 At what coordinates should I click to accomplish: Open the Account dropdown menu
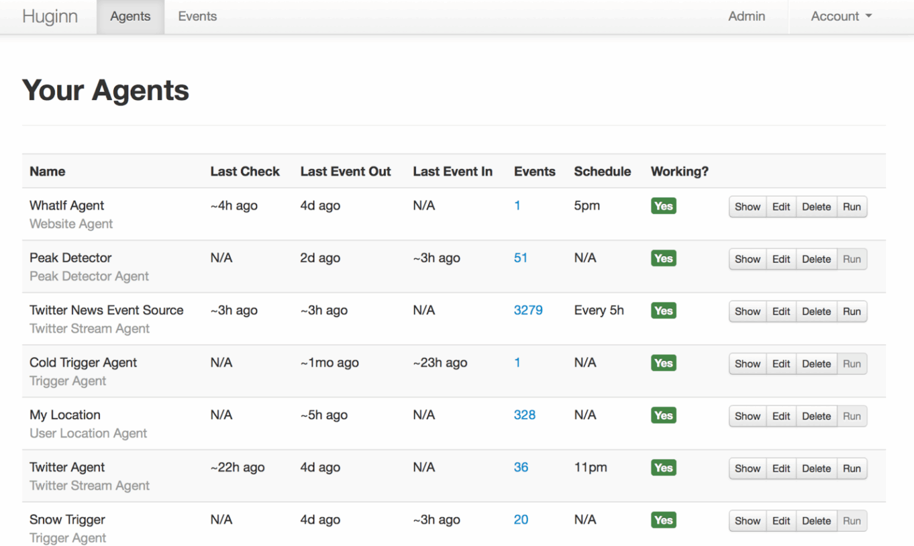(x=840, y=16)
